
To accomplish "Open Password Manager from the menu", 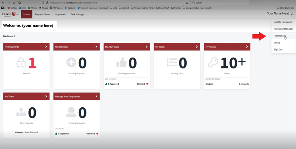I will click(x=283, y=29).
